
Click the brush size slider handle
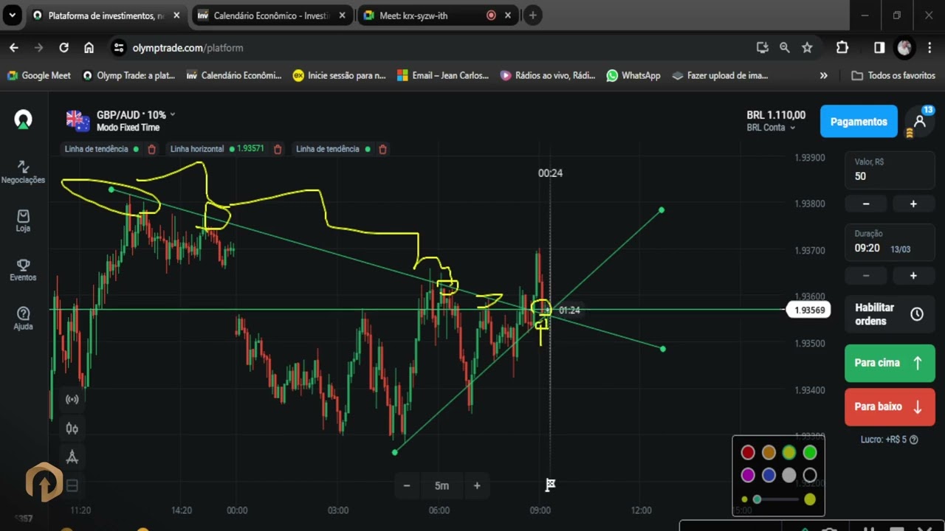tap(757, 500)
